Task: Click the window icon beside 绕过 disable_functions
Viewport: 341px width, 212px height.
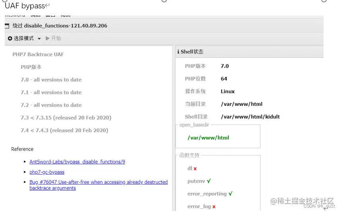Action: point(7,26)
